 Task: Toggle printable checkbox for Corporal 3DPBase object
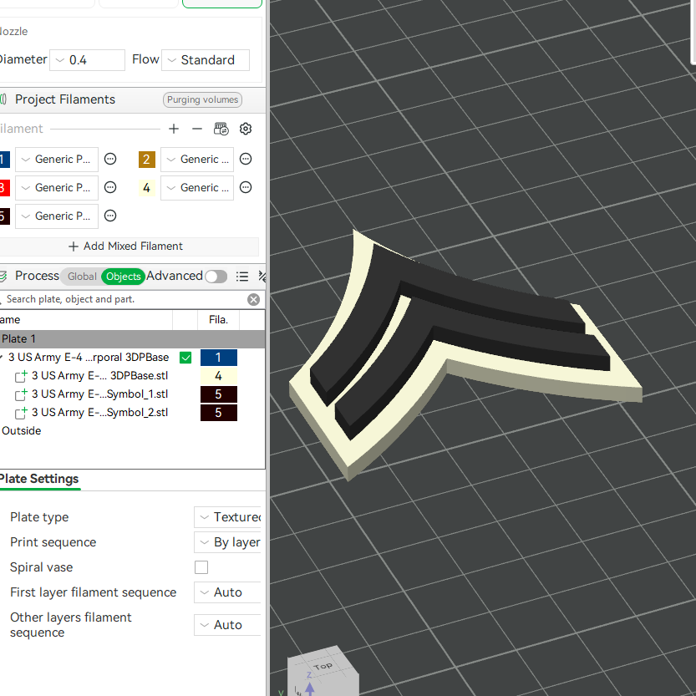[185, 358]
